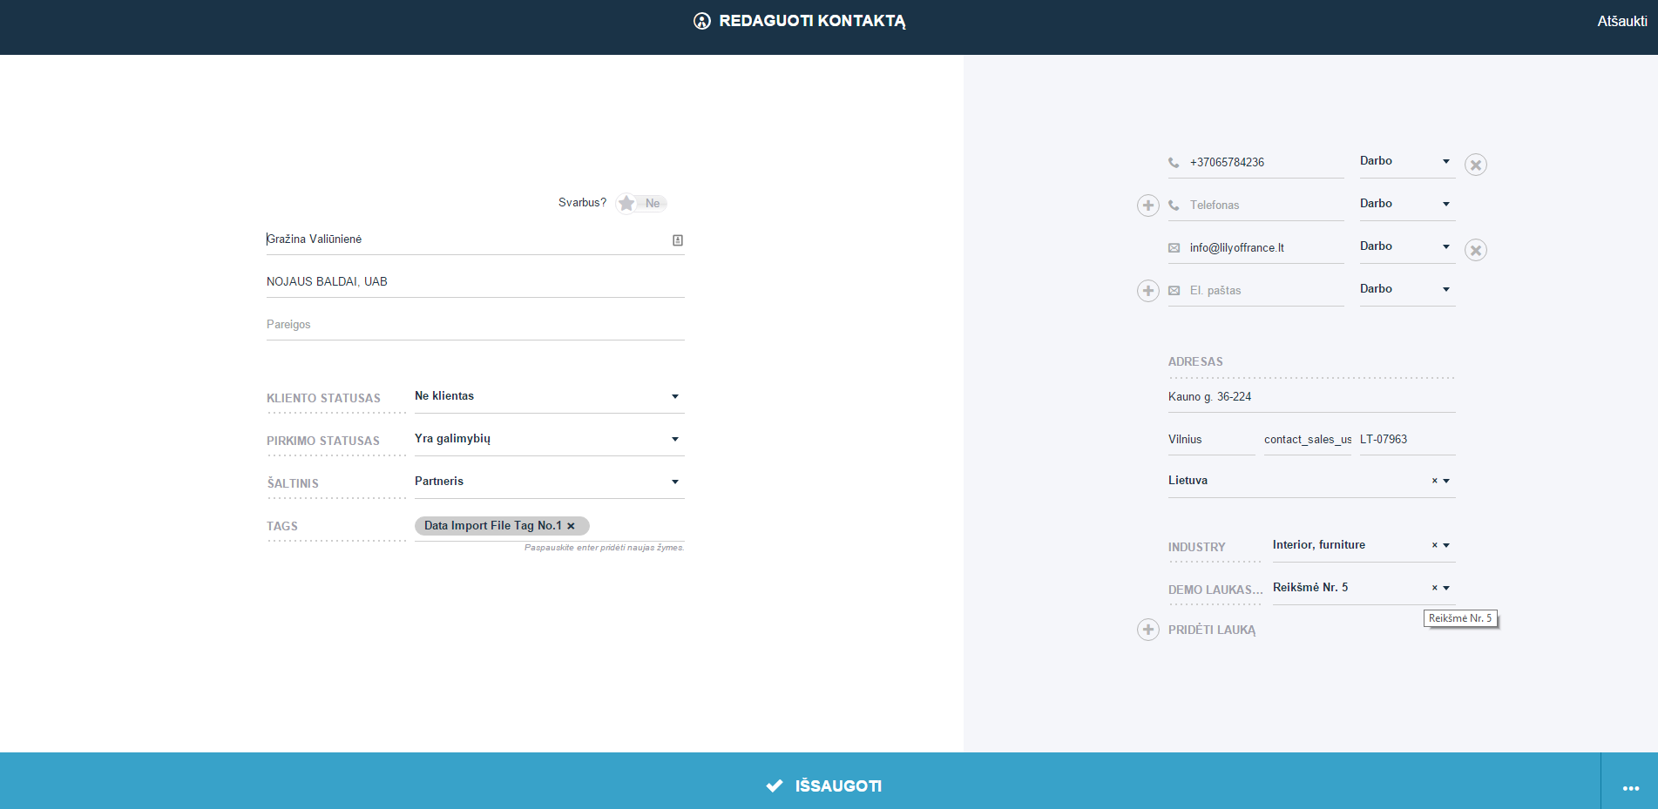Click the person icon in the header title
This screenshot has width=1658, height=809.
pos(701,21)
